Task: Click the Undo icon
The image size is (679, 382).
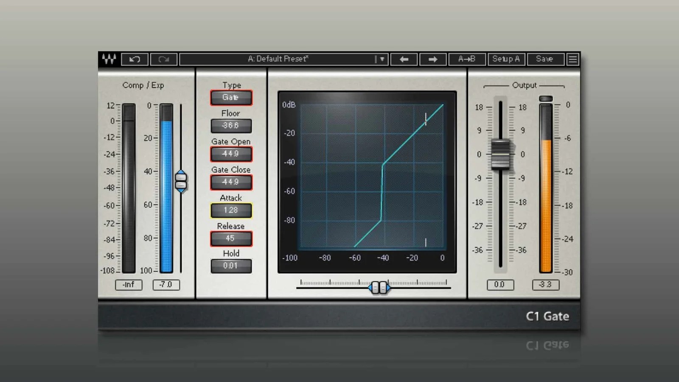Action: click(135, 59)
